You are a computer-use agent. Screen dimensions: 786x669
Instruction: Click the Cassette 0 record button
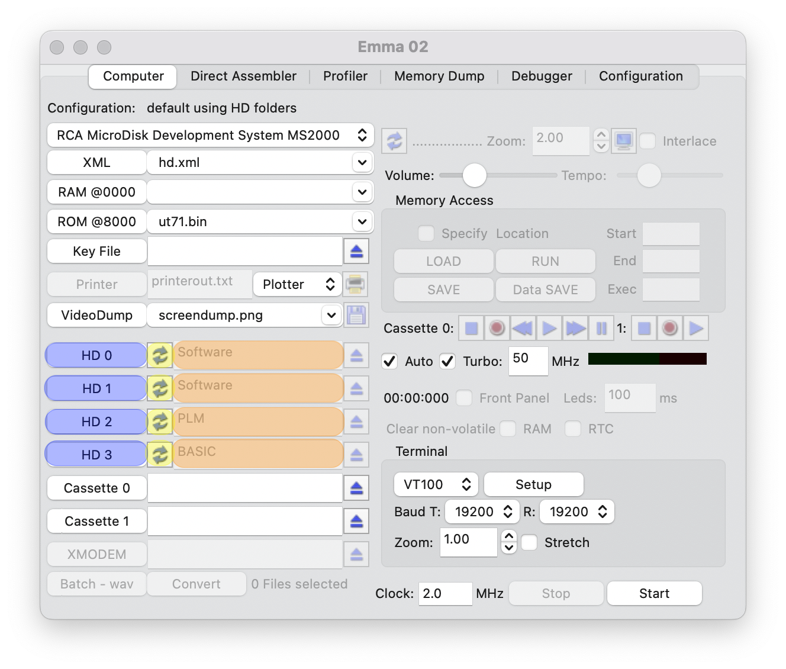497,328
